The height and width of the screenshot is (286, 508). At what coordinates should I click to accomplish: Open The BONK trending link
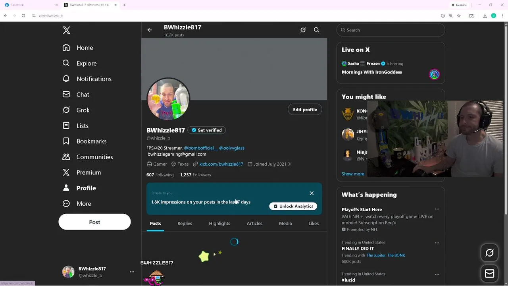[x=396, y=255]
